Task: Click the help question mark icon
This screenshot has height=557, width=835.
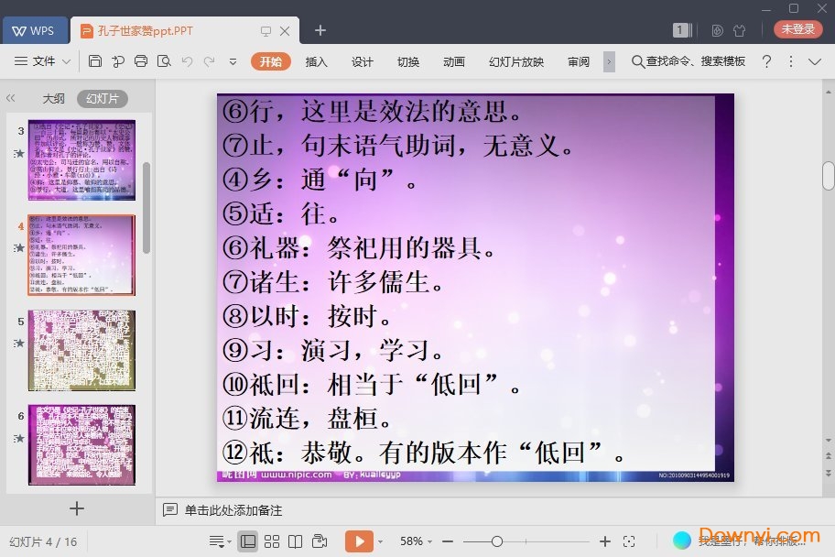Action: point(766,61)
